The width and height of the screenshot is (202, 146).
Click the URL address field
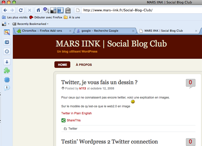pos(142,10)
